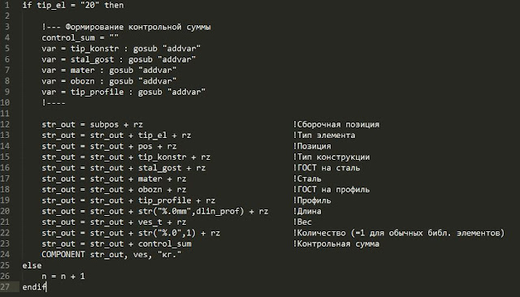
Task: Click 'stal_gost' variable on line 6
Action: pyautogui.click(x=92, y=59)
